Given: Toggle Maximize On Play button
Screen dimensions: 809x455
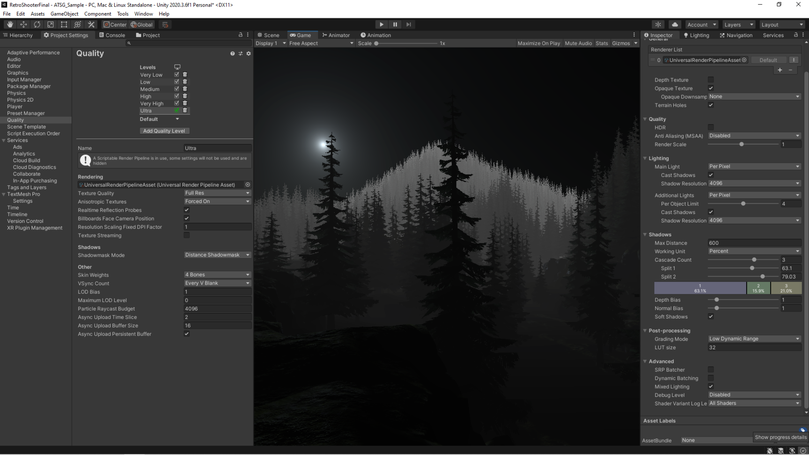Looking at the screenshot, I should coord(539,43).
